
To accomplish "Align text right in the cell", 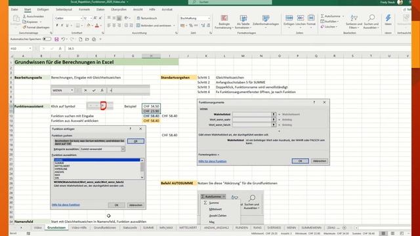I will point(119,26).
